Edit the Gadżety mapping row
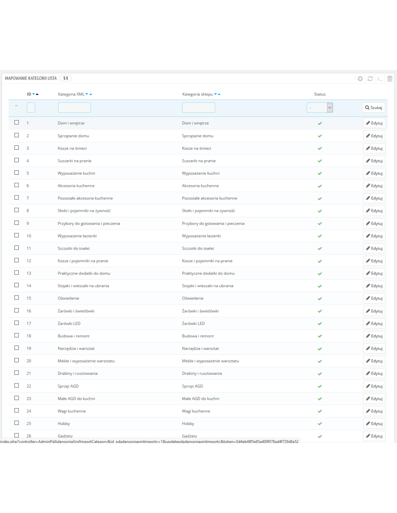The height and width of the screenshot is (513, 397). click(374, 436)
